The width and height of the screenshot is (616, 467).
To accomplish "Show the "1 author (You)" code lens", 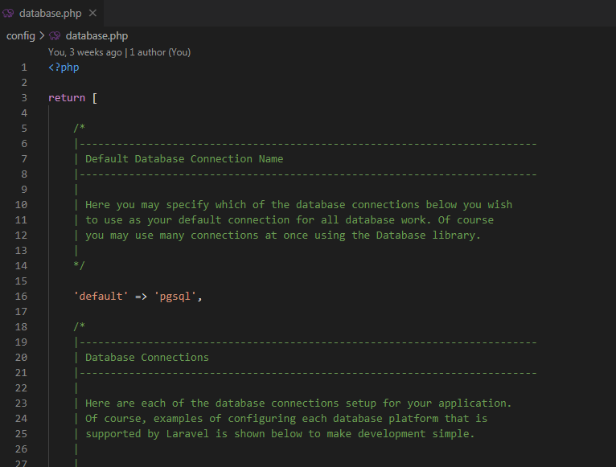I will (x=160, y=52).
